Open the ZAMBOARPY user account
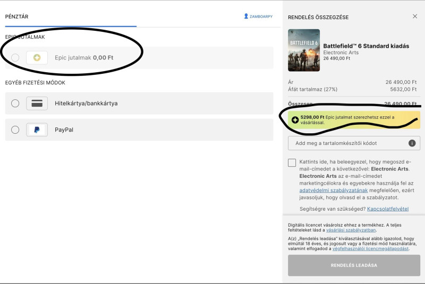The height and width of the screenshot is (284, 425). click(258, 16)
